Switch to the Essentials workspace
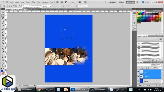This screenshot has height=92, width=164. pos(112,2)
